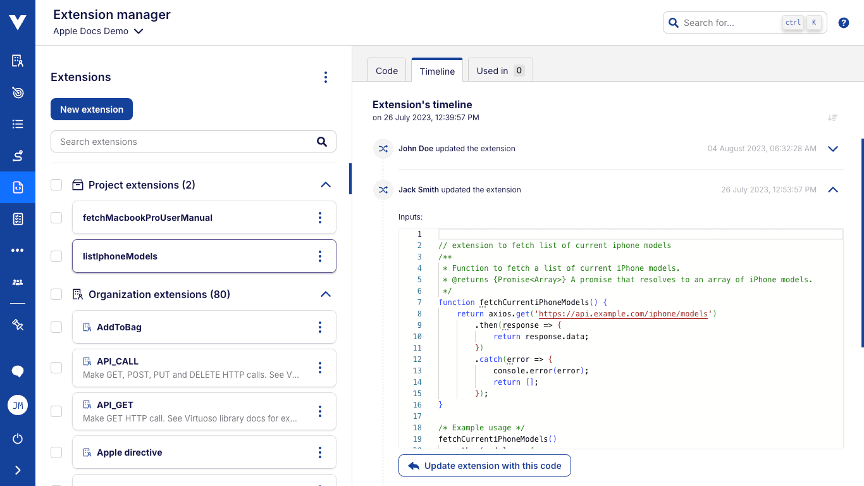The height and width of the screenshot is (486, 864).
Task: Click Update extension with this code
Action: pyautogui.click(x=484, y=466)
